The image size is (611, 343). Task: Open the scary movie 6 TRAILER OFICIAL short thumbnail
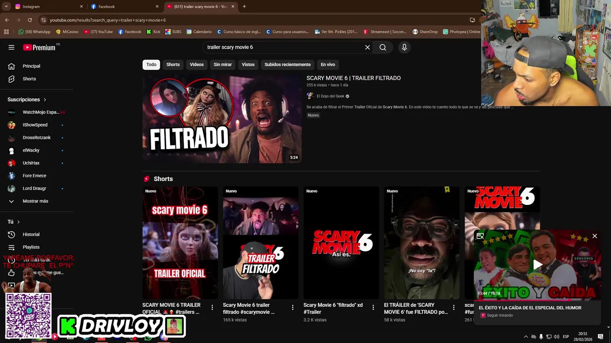[180, 242]
